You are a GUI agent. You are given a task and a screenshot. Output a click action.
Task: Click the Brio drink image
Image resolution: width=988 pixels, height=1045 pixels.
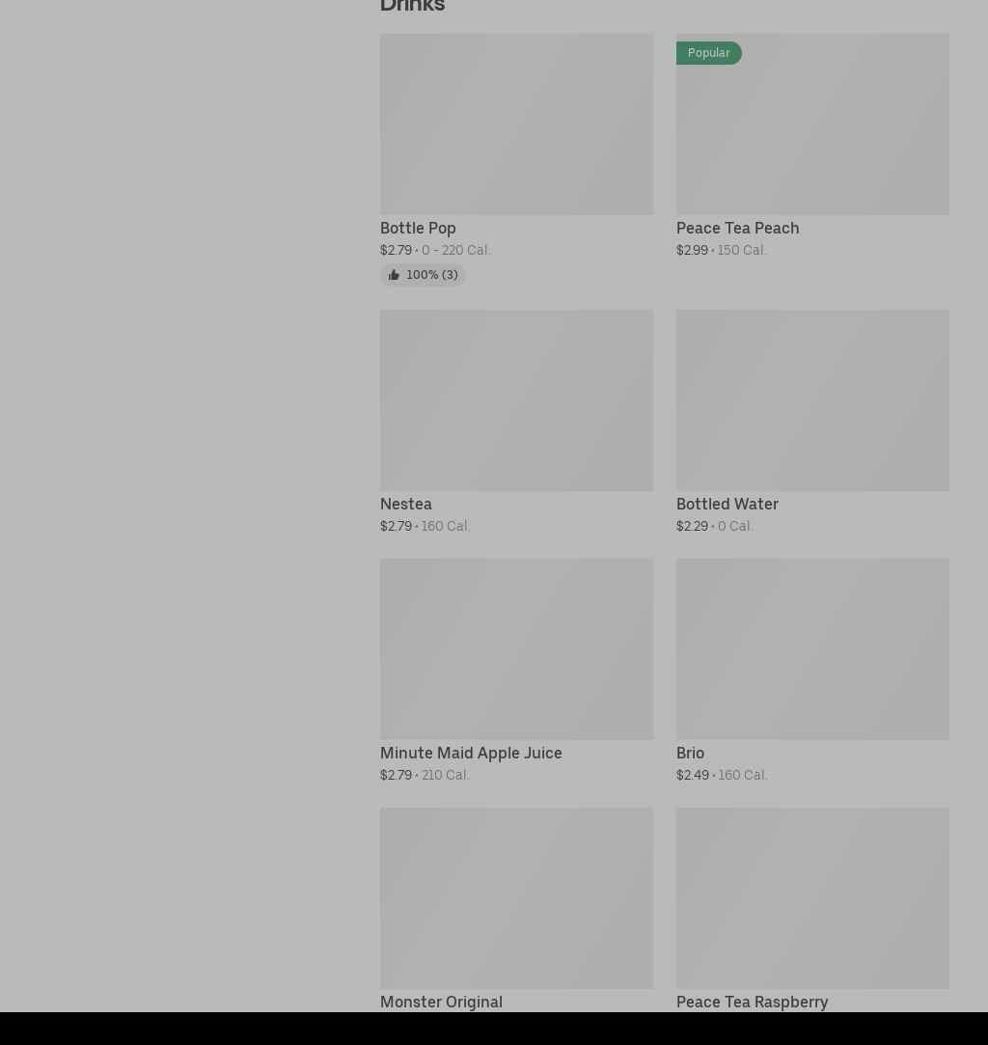click(x=812, y=648)
